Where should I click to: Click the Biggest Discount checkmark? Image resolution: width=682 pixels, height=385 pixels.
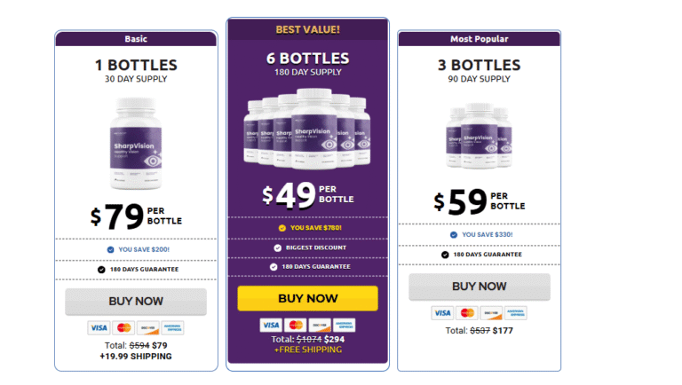click(x=273, y=247)
